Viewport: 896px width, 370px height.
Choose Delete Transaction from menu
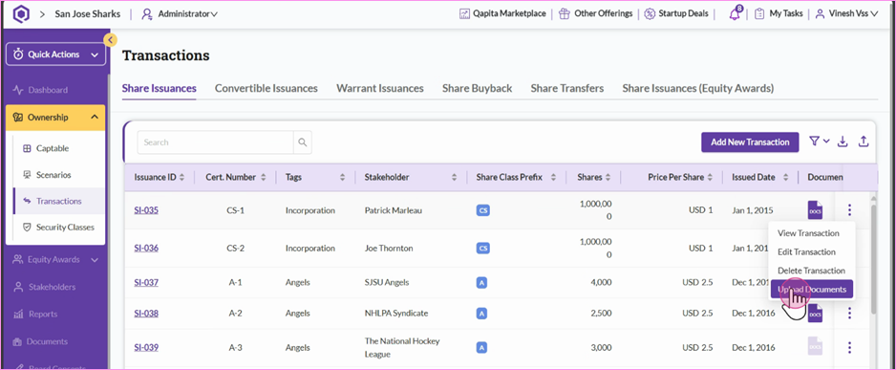coord(811,271)
